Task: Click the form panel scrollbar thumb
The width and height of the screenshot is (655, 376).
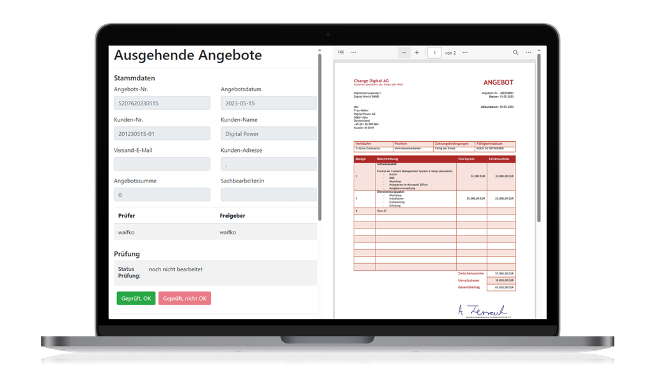Action: [x=320, y=137]
